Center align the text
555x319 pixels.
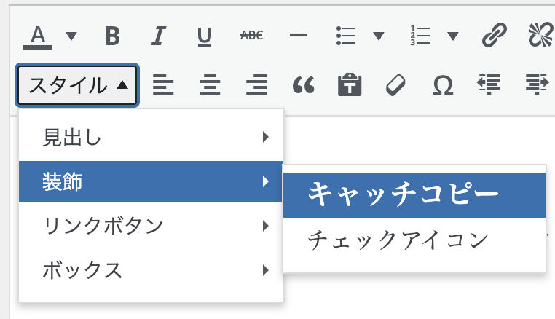pos(210,85)
